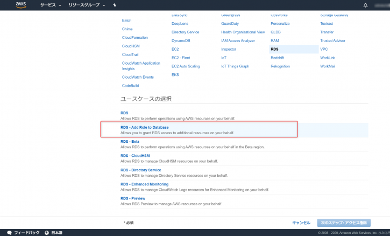This screenshot has width=390, height=236.
Task: Select QLDB service
Action: point(275,32)
